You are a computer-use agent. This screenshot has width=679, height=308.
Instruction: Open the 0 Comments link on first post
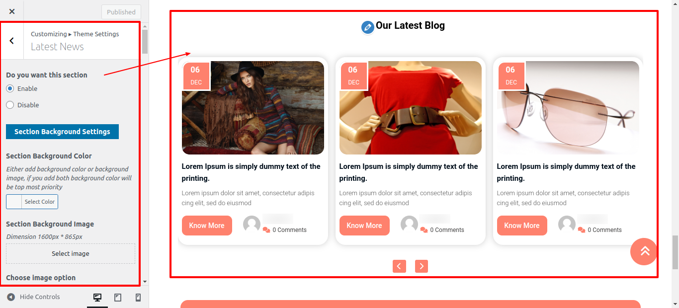point(289,230)
